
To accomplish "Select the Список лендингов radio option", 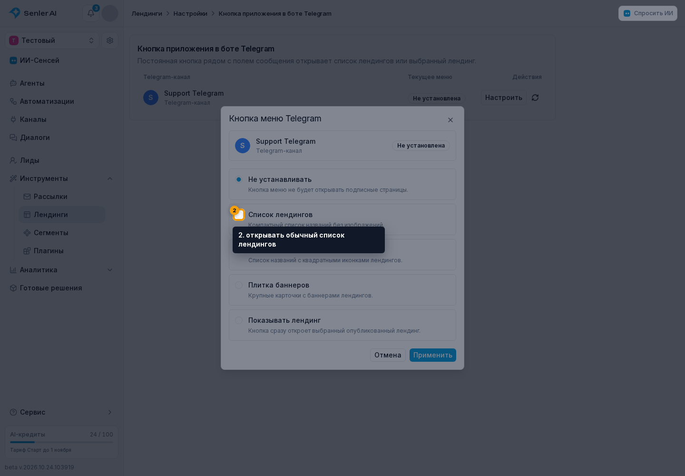I will (x=239, y=215).
